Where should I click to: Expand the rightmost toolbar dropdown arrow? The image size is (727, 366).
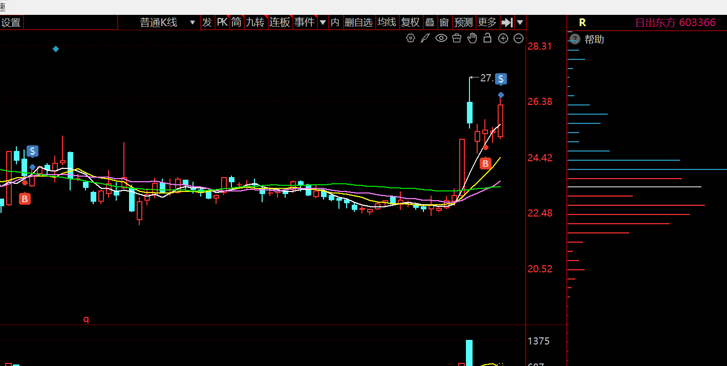pyautogui.click(x=520, y=23)
